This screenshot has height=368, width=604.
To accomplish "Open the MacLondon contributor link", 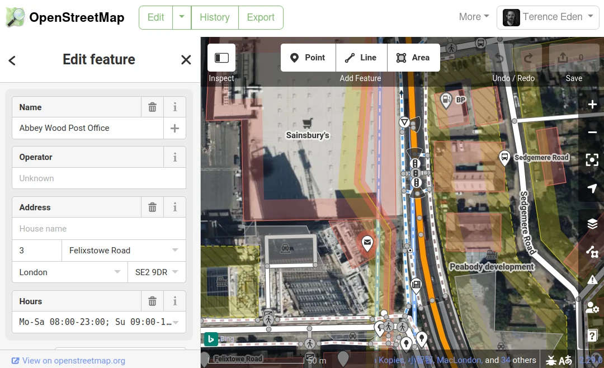I will coord(459,360).
